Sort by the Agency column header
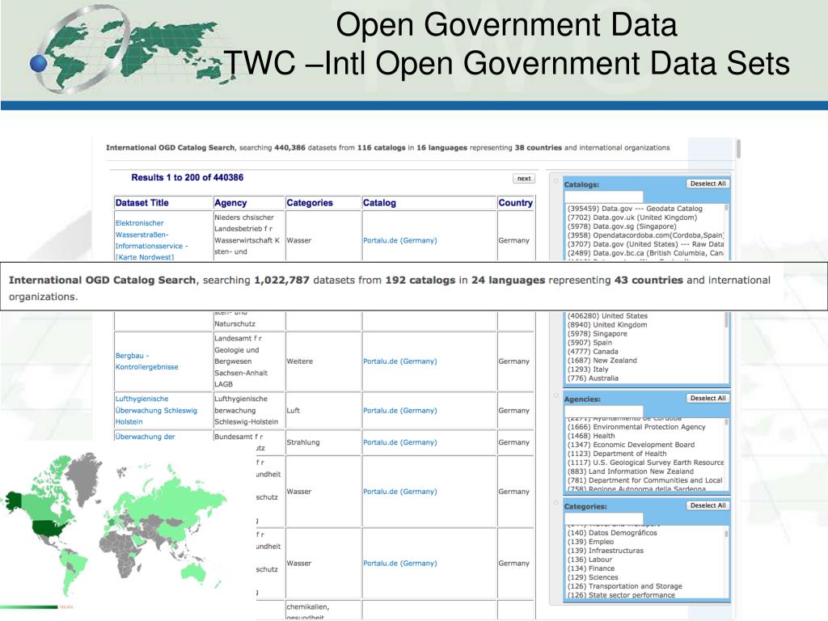This screenshot has width=828, height=621. [230, 203]
